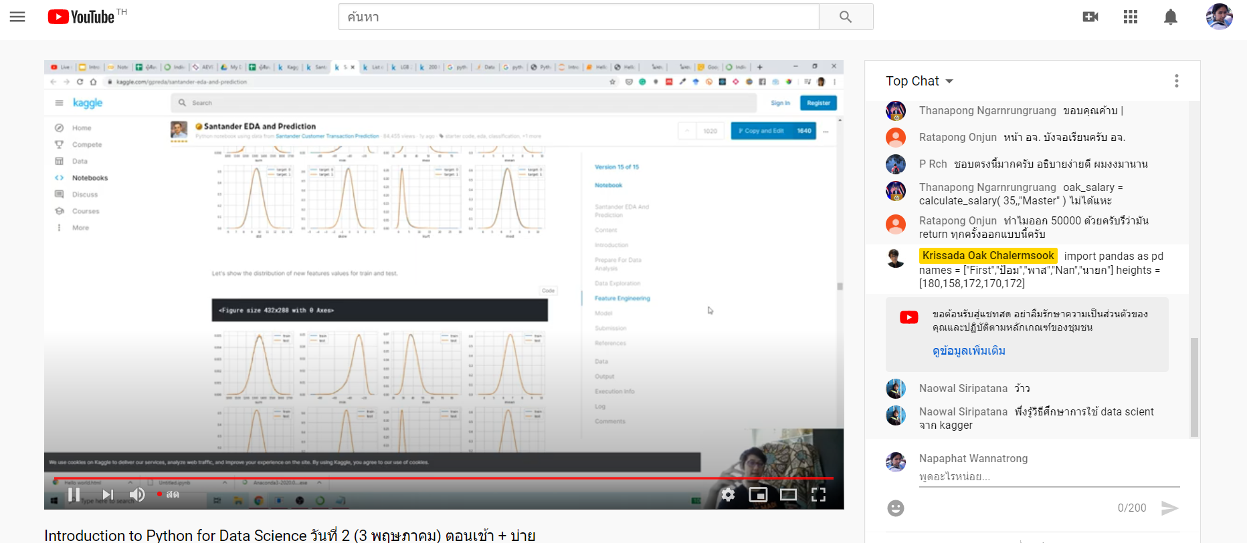The width and height of the screenshot is (1247, 543).
Task: Click Ratapong's avatar beside 'หน้า อจ.' message
Action: tap(896, 138)
